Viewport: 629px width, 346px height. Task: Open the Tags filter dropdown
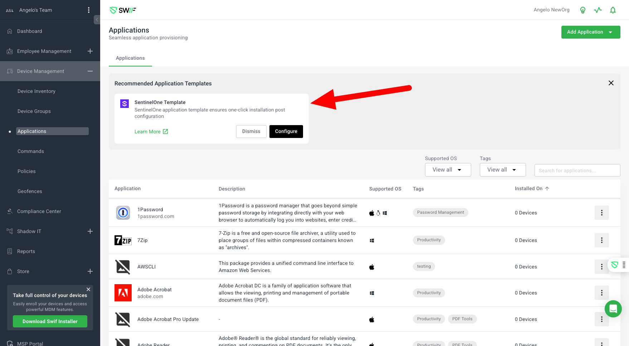(x=502, y=170)
